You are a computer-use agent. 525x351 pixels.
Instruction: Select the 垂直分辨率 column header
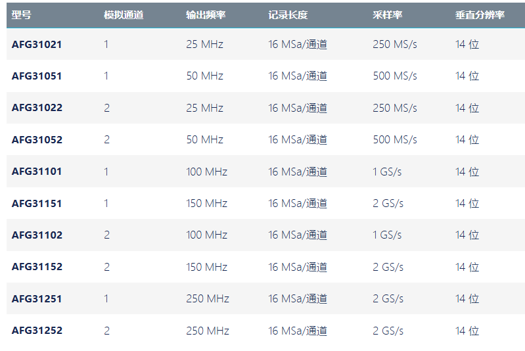point(480,15)
